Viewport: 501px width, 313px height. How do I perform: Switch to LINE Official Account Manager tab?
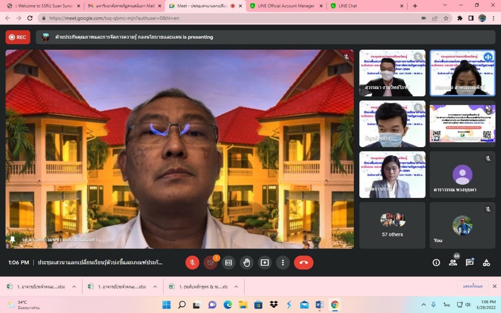(286, 6)
